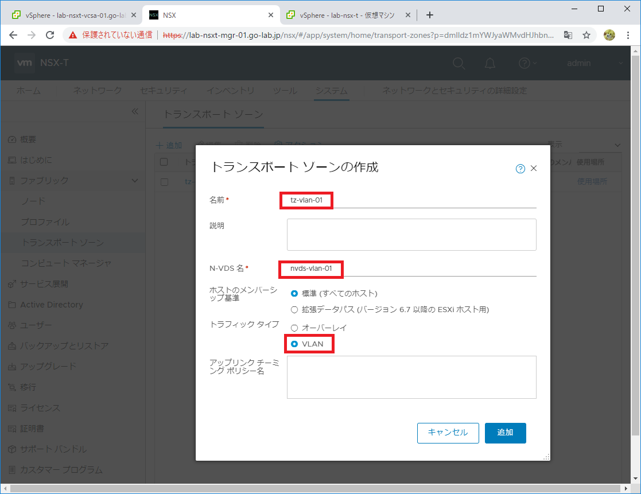This screenshot has width=641, height=494.
Task: Open the help menu in NSX-T header
Action: click(x=527, y=63)
